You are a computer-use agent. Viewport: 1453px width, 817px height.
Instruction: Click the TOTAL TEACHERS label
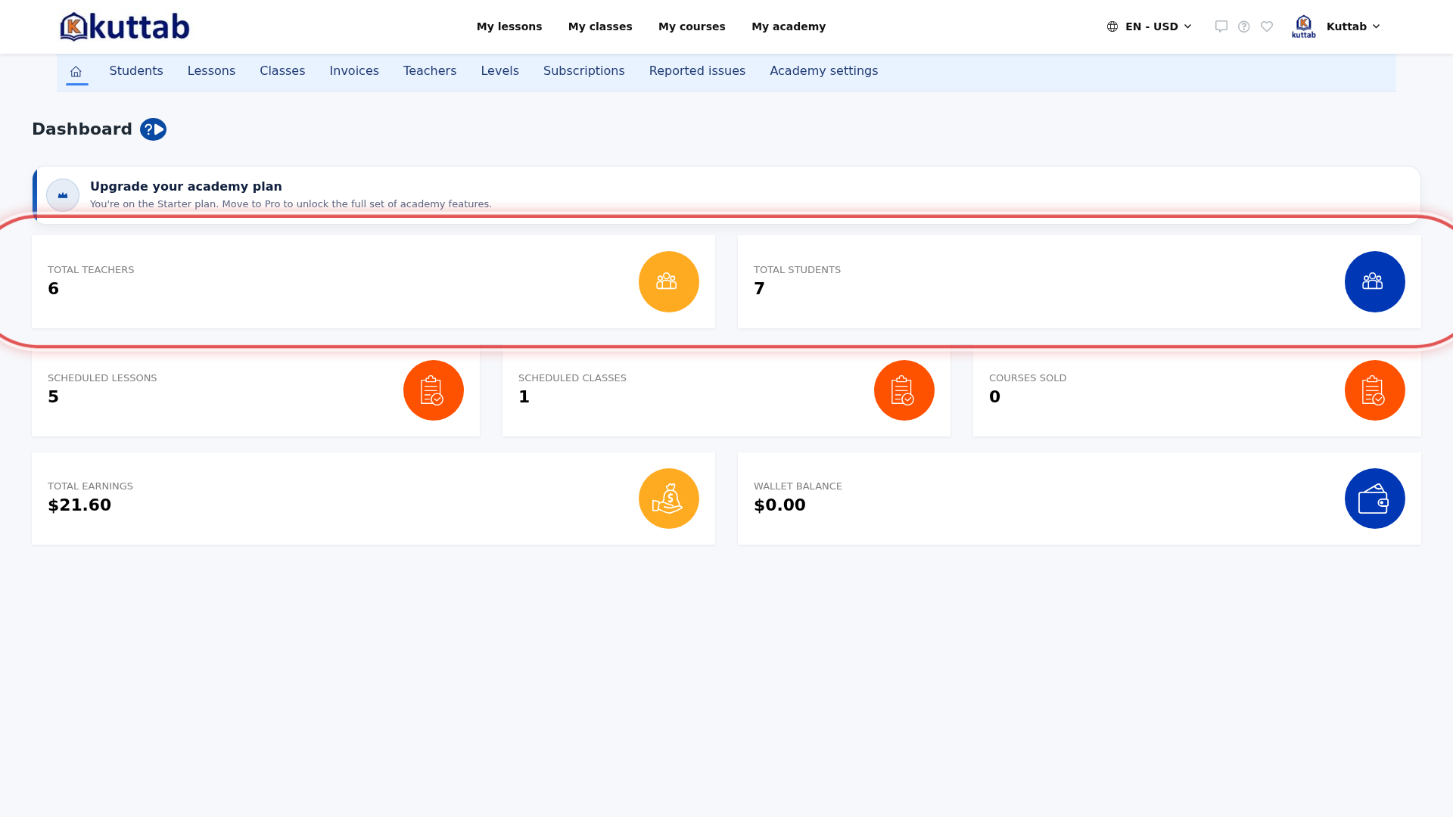coord(91,270)
